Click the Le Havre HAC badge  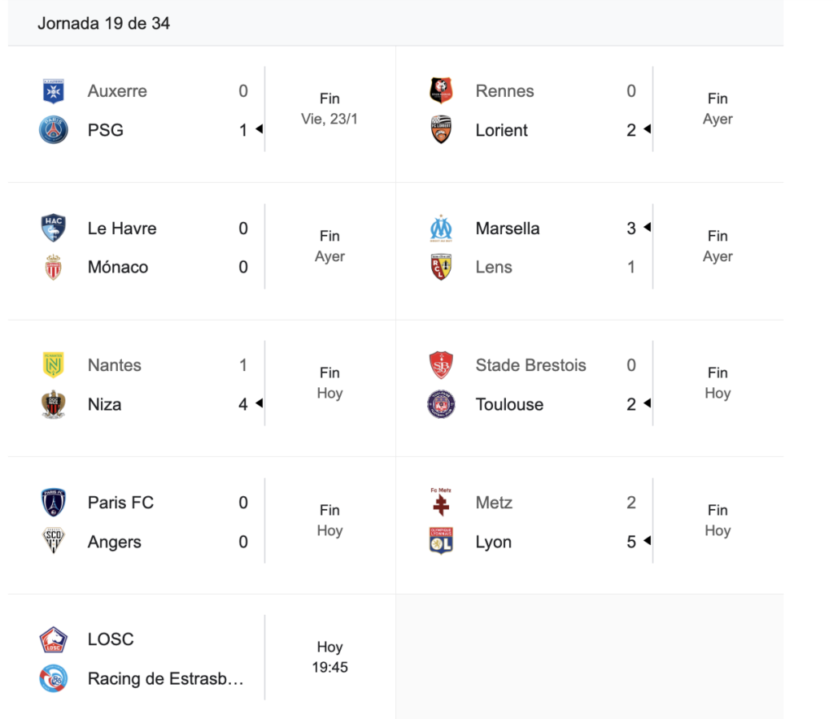coord(54,229)
